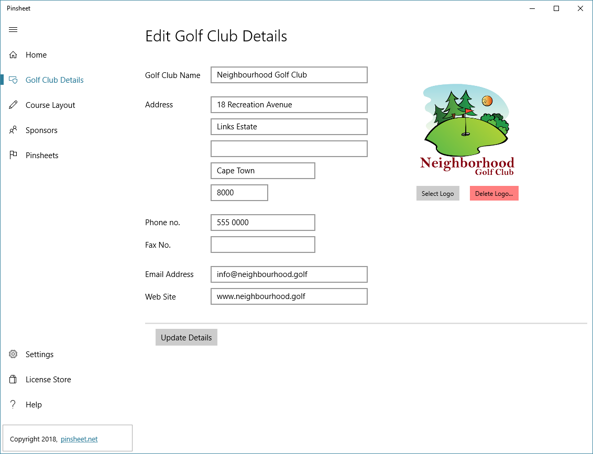593x454 pixels.
Task: Open the Sponsors section
Action: 41,130
